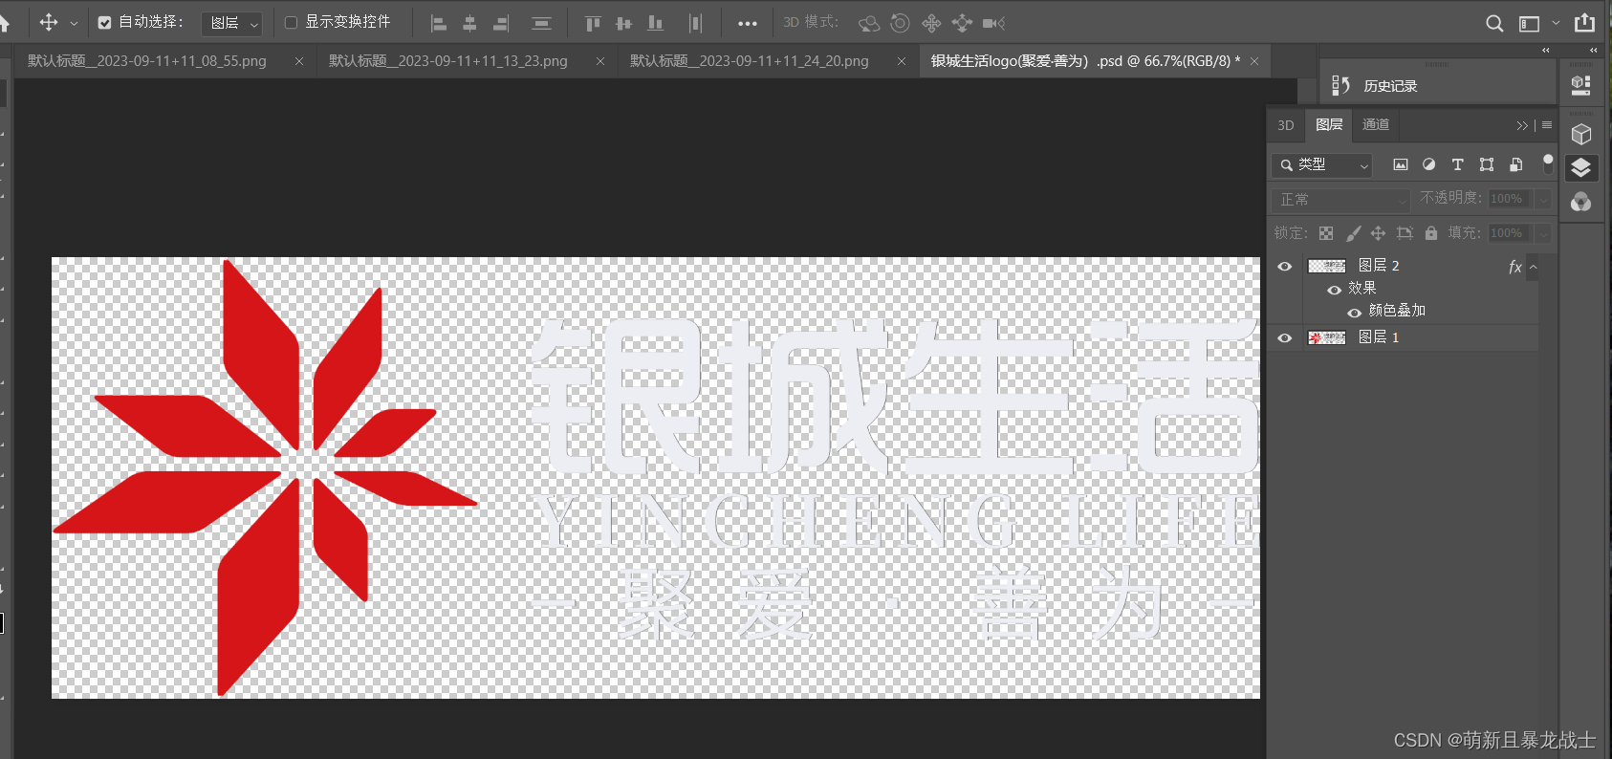Select 3D roll camera mode icon
The width and height of the screenshot is (1612, 759).
[900, 23]
